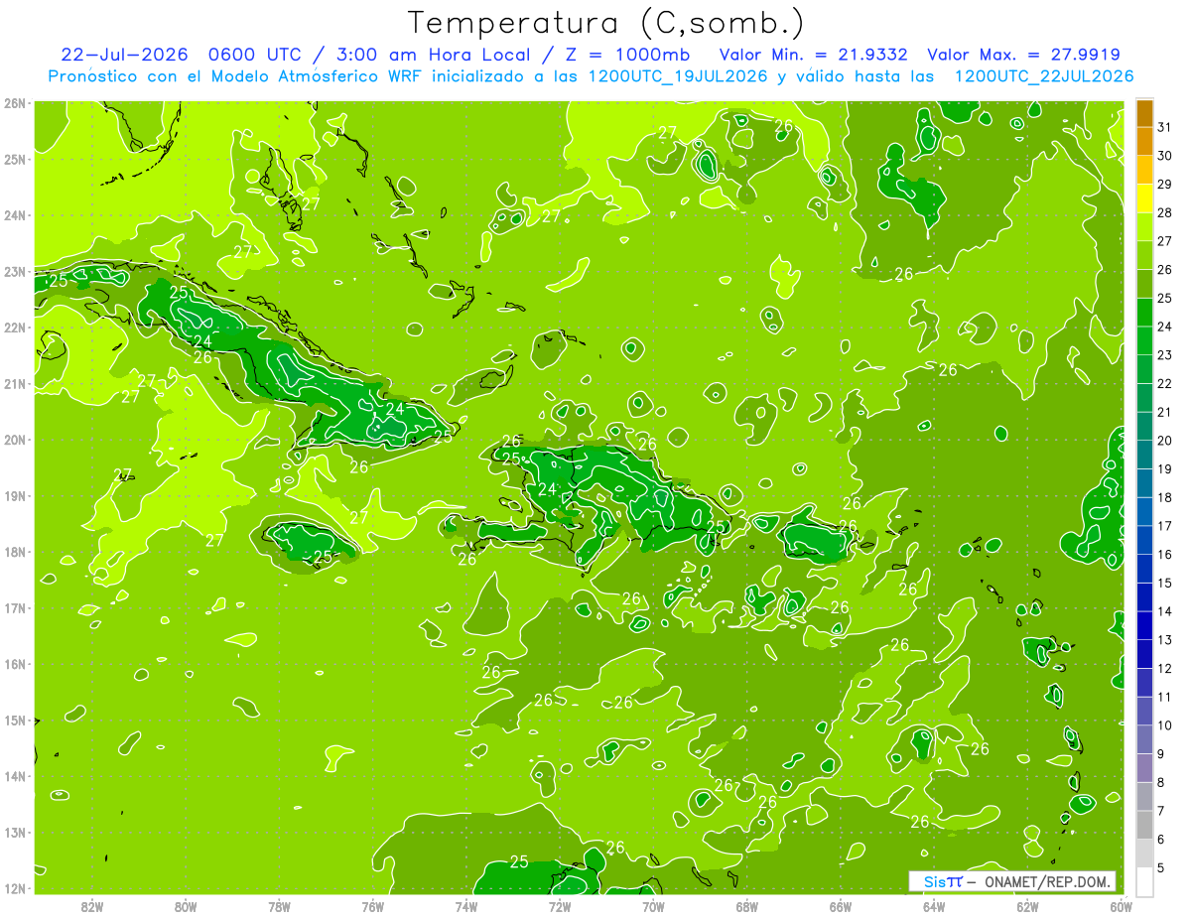Click the '78W' longitude axis label
This screenshot has width=1191, height=920.
pos(279,905)
